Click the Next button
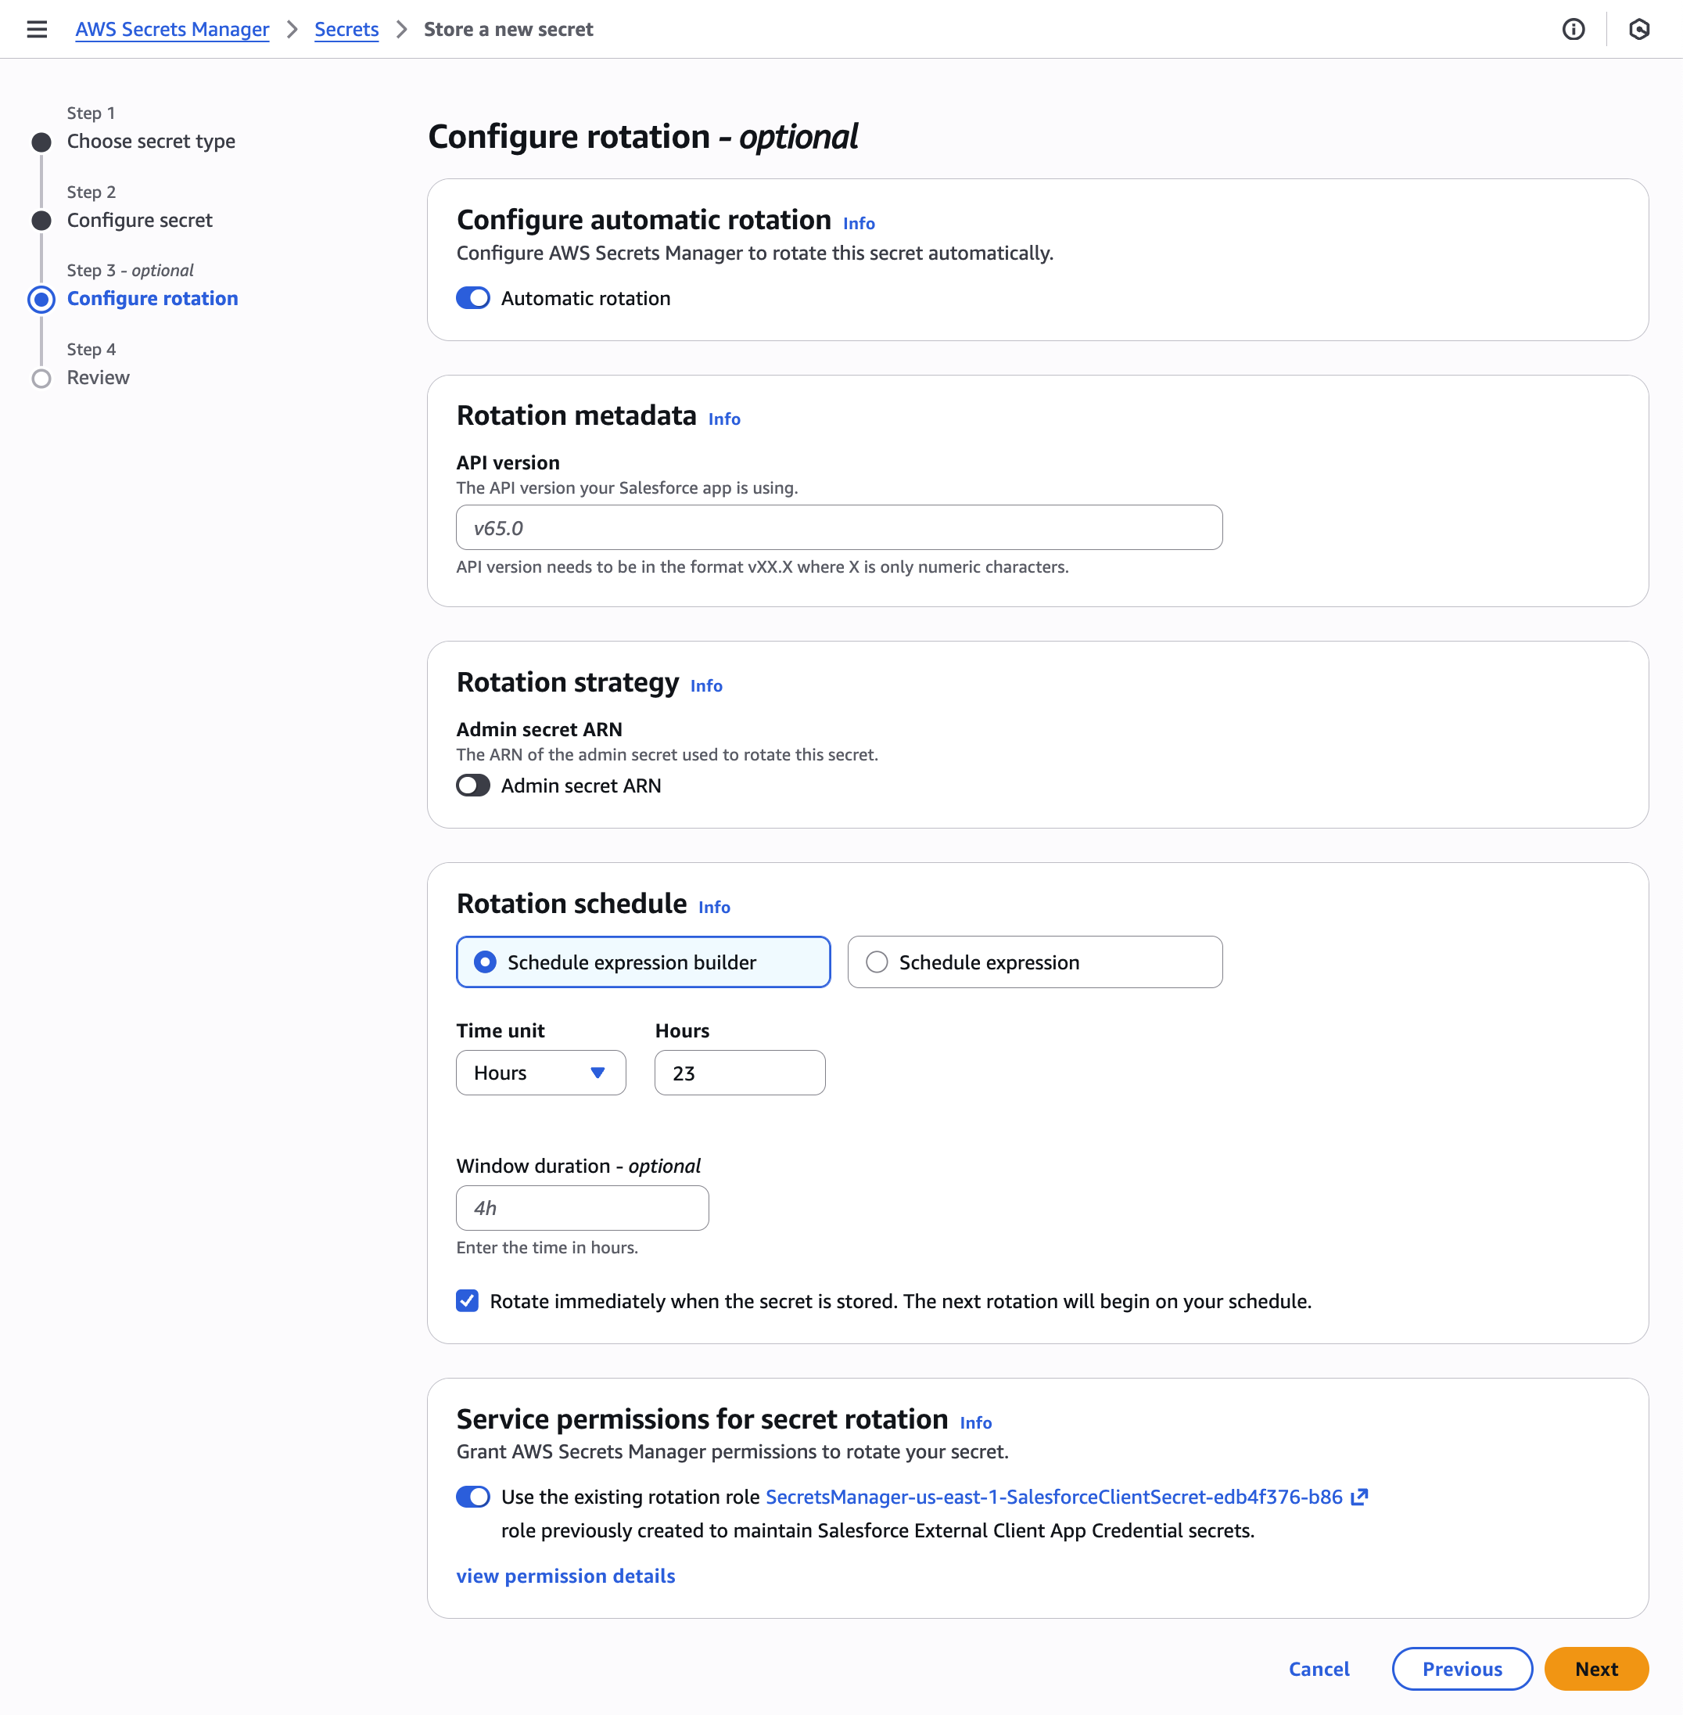 point(1595,1669)
